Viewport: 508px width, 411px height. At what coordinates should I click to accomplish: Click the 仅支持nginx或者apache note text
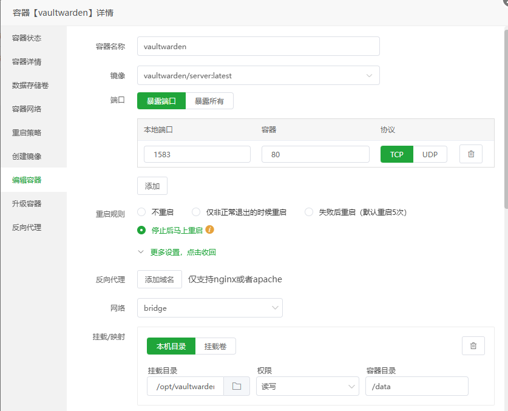235,279
